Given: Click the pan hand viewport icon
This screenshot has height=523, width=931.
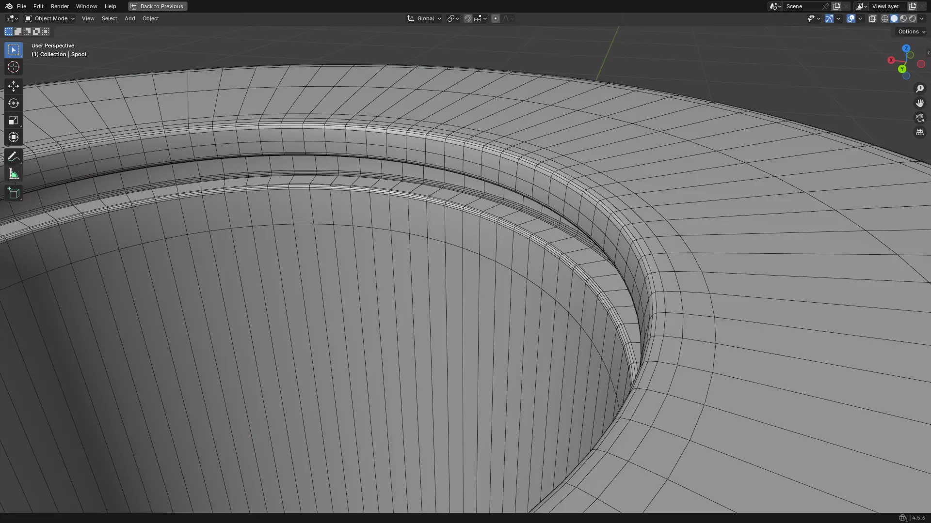Looking at the screenshot, I should [920, 103].
